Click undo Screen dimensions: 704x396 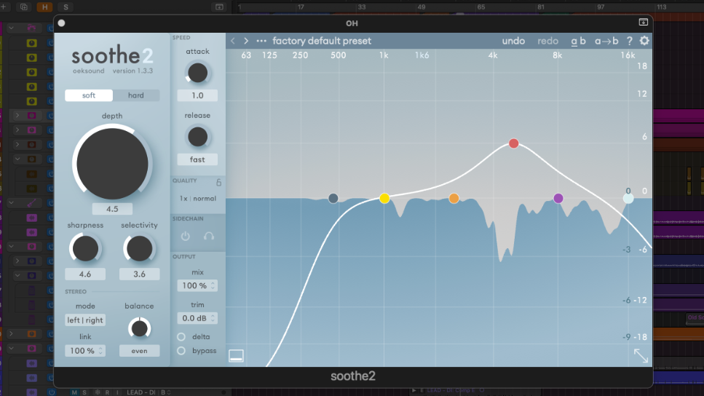[514, 41]
